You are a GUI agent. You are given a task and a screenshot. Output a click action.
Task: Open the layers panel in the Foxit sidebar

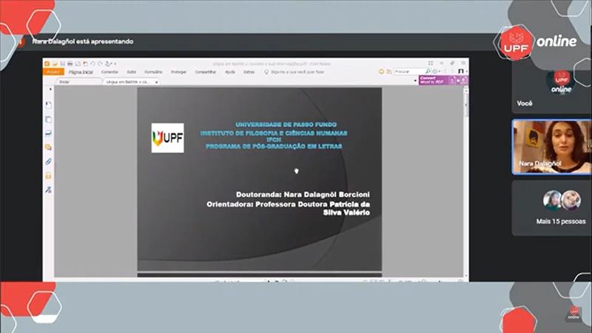point(48,133)
